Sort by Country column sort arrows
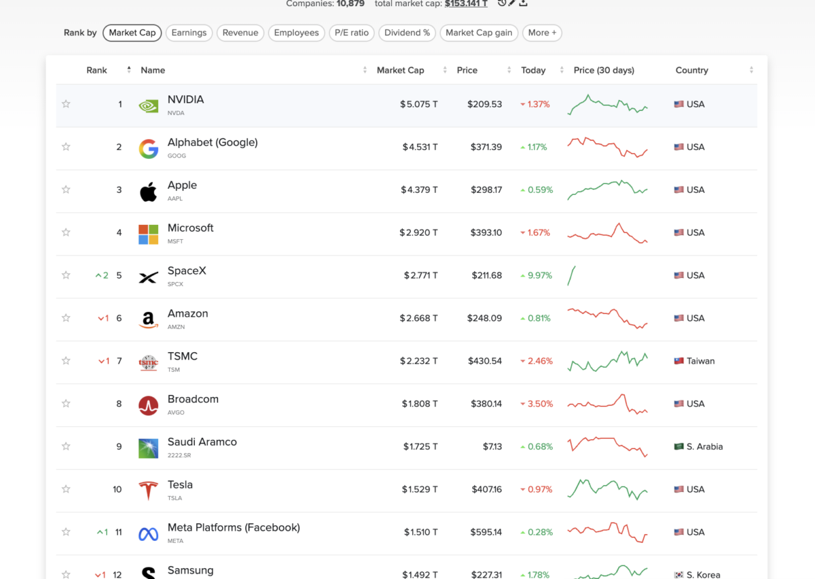The width and height of the screenshot is (815, 579). [x=751, y=70]
